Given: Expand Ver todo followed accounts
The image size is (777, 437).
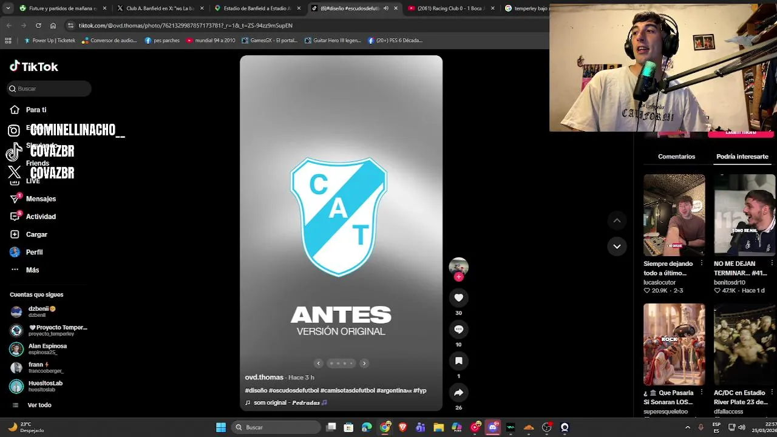Looking at the screenshot, I should pos(32,405).
